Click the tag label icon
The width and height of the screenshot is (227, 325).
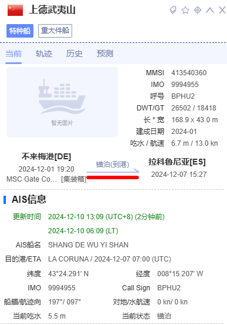173,10
